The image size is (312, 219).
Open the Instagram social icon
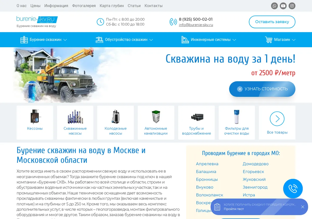click(292, 6)
